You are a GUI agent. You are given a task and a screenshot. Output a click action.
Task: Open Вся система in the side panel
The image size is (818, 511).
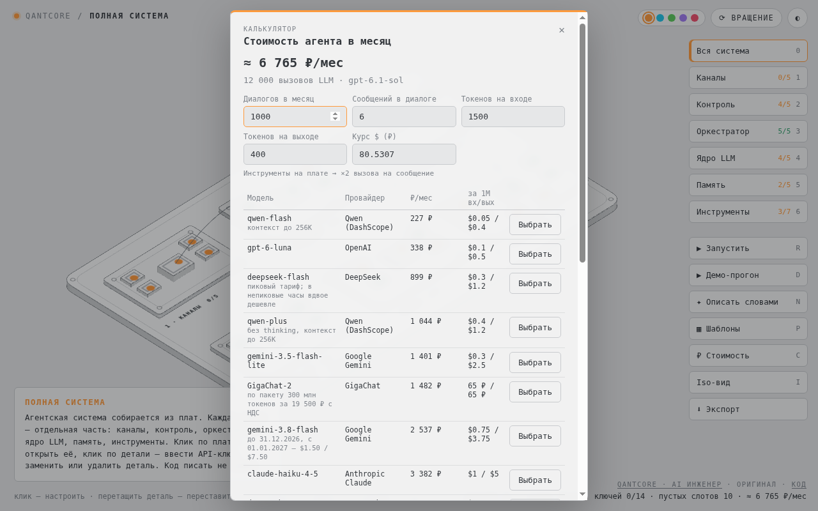pyautogui.click(x=748, y=51)
